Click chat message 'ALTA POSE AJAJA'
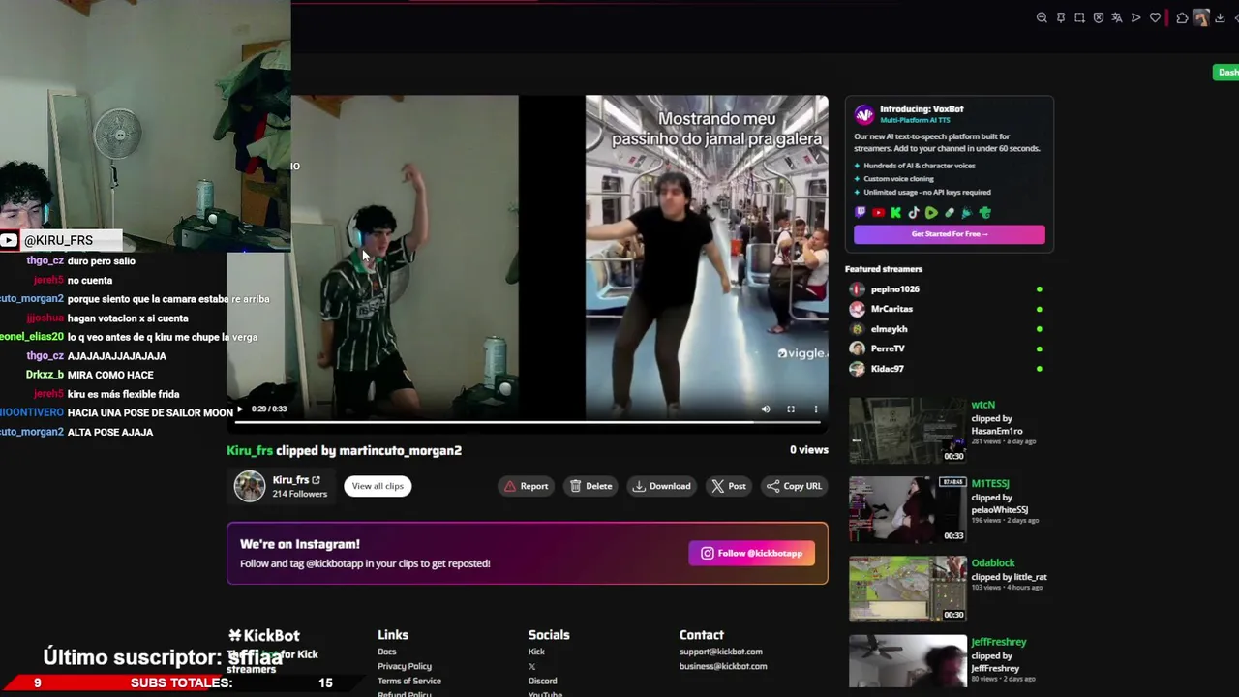Viewport: 1239px width, 697px height. click(x=110, y=432)
